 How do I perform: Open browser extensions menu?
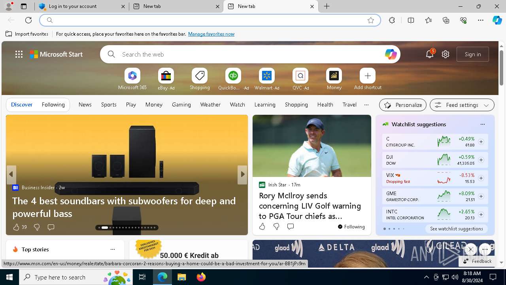(x=392, y=20)
